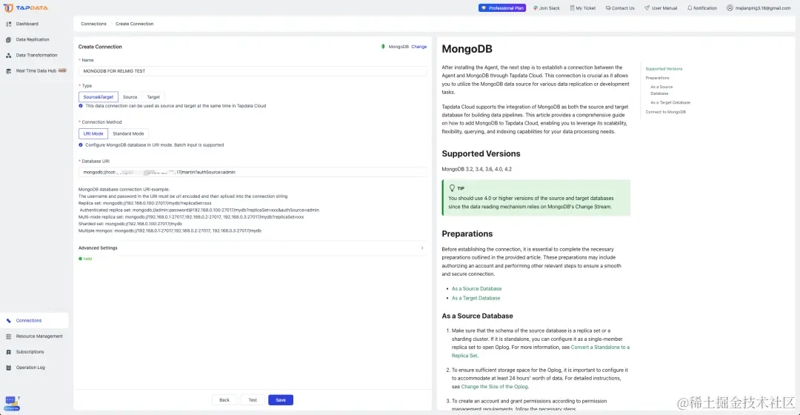Click the user avatar icon
The height and width of the screenshot is (415, 800).
click(730, 8)
